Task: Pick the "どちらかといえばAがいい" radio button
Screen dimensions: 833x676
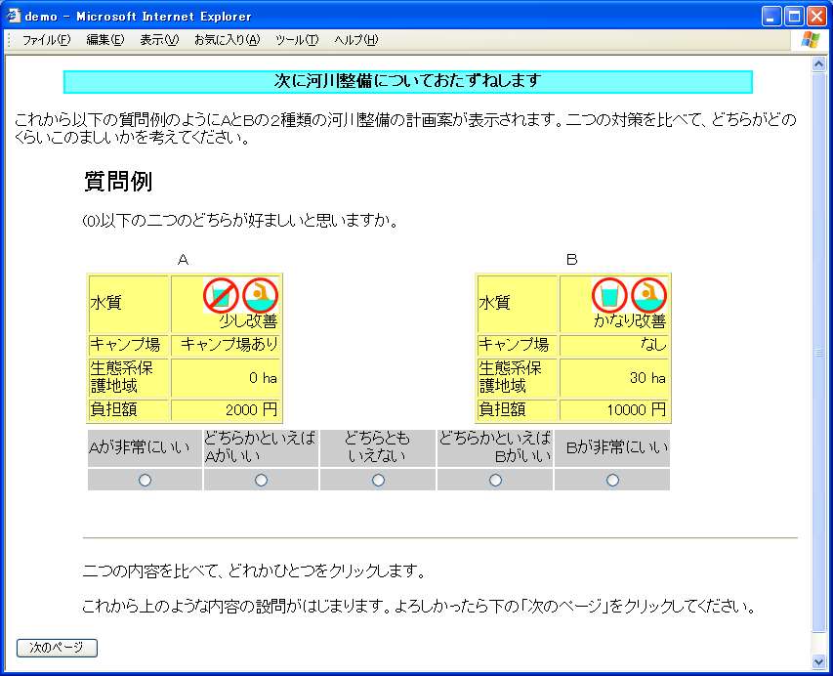Action: click(261, 480)
